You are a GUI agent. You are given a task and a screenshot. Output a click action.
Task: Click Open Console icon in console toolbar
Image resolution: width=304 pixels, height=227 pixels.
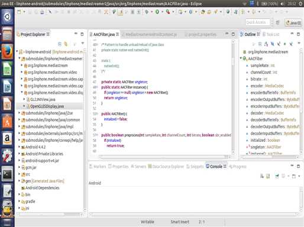point(294,176)
